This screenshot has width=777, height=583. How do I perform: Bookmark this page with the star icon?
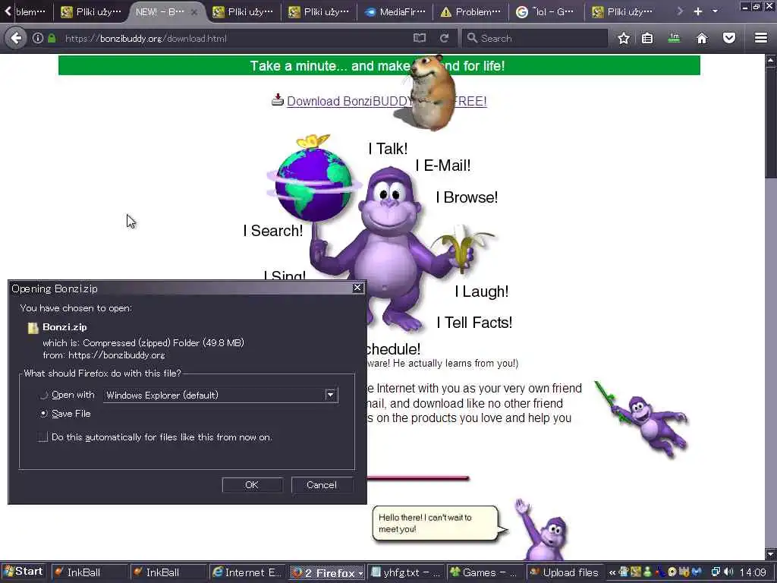(624, 38)
